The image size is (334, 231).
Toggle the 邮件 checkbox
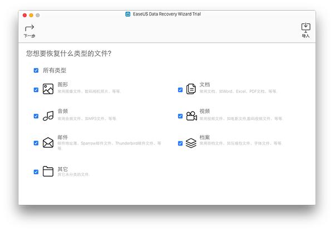(36, 143)
